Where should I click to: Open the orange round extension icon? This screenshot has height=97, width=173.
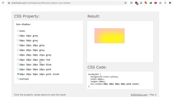[x=146, y=3]
